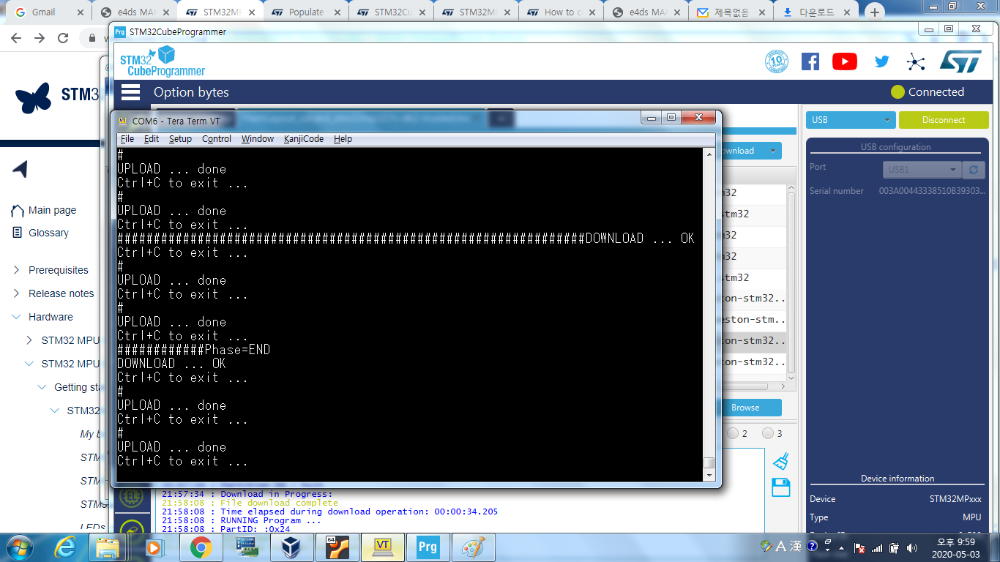Open Paint from the taskbar
1000x562 pixels.
473,547
